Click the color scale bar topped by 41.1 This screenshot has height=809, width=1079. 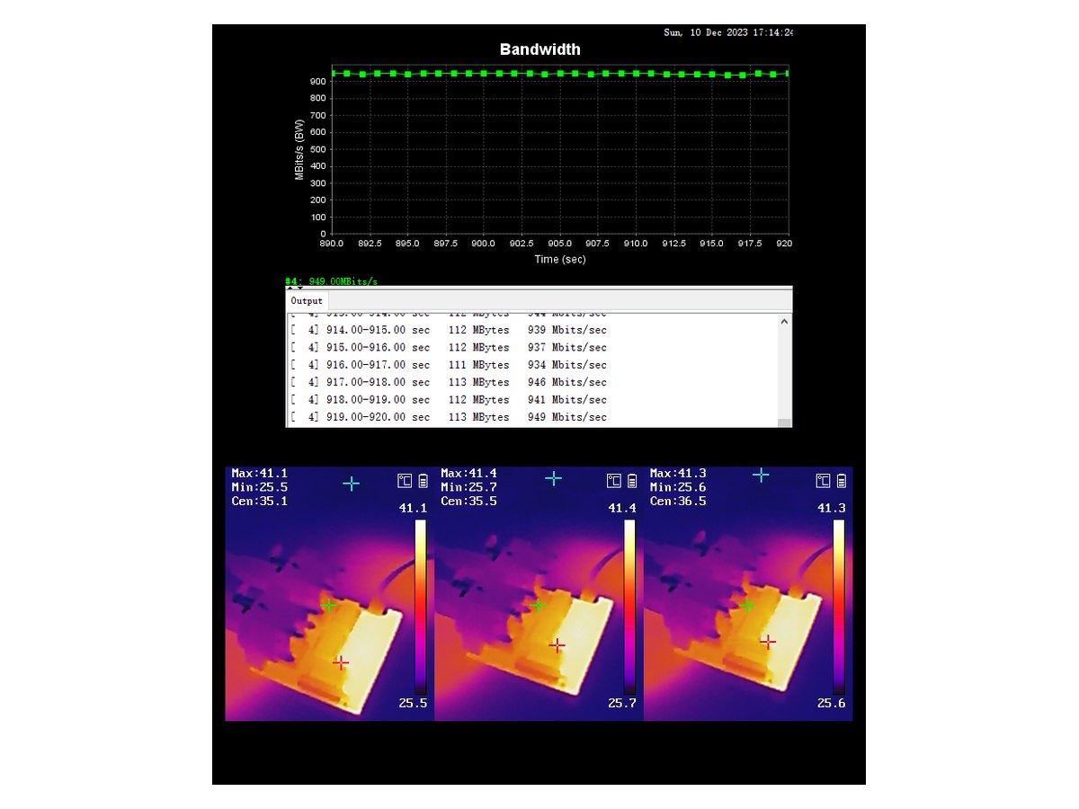(x=420, y=607)
